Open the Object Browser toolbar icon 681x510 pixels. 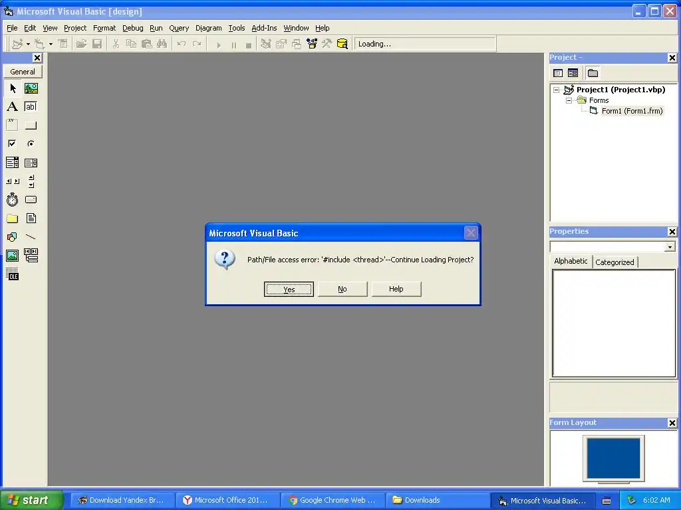pyautogui.click(x=312, y=44)
